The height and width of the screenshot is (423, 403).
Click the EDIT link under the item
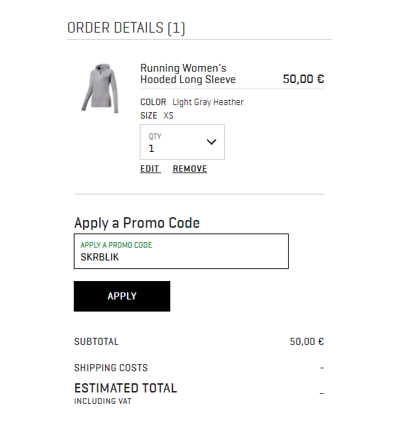click(150, 169)
